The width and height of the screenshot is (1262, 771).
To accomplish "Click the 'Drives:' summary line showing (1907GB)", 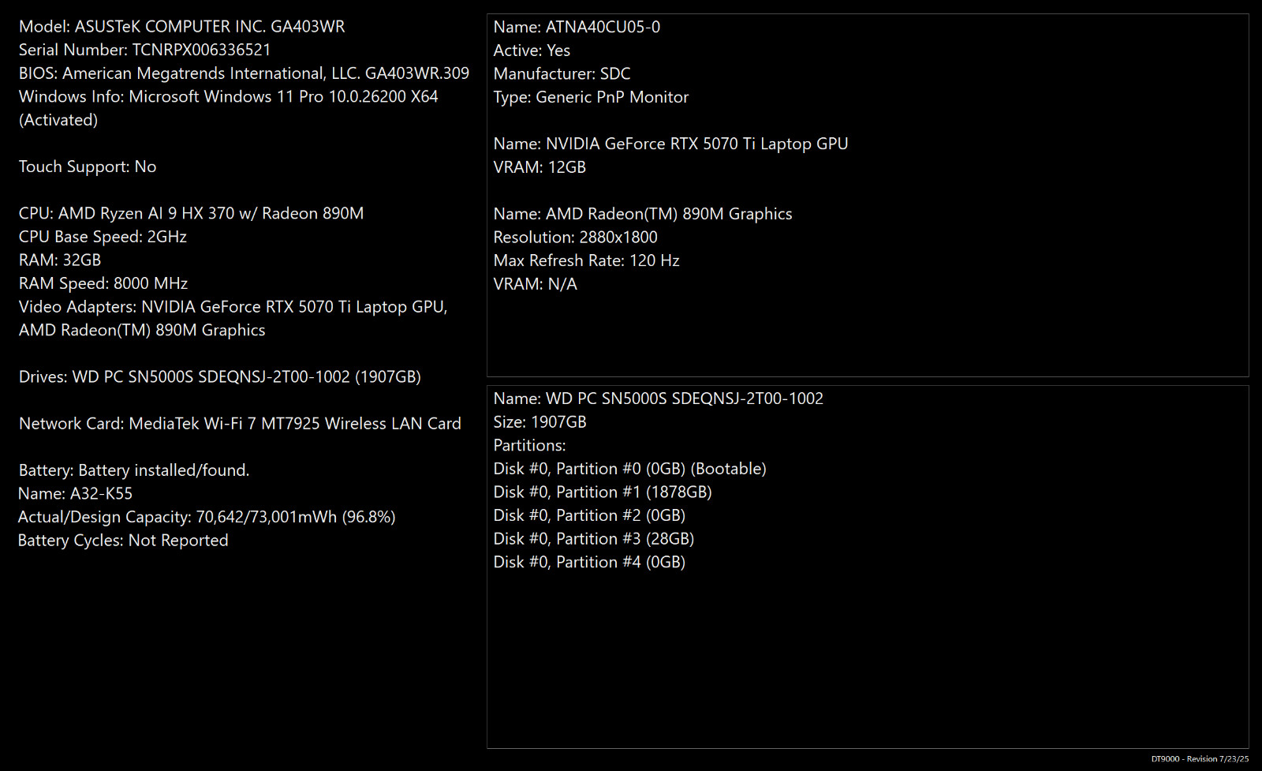I will click(220, 377).
